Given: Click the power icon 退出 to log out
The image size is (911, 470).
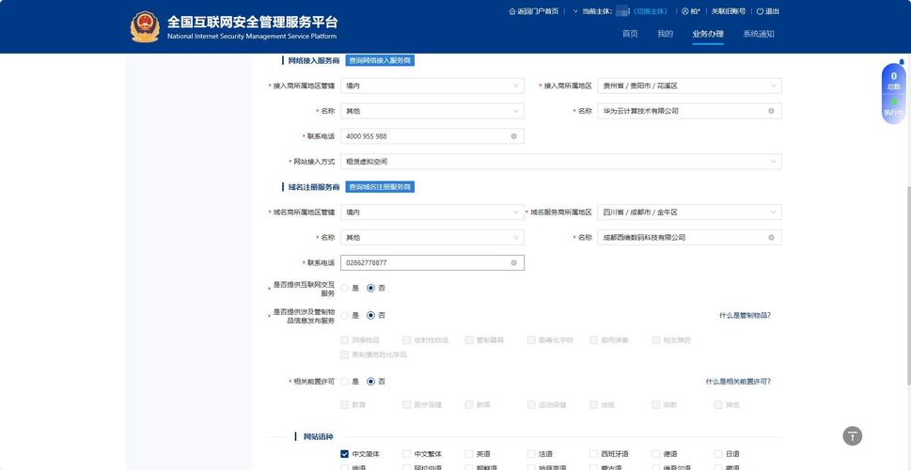Looking at the screenshot, I should tap(760, 11).
